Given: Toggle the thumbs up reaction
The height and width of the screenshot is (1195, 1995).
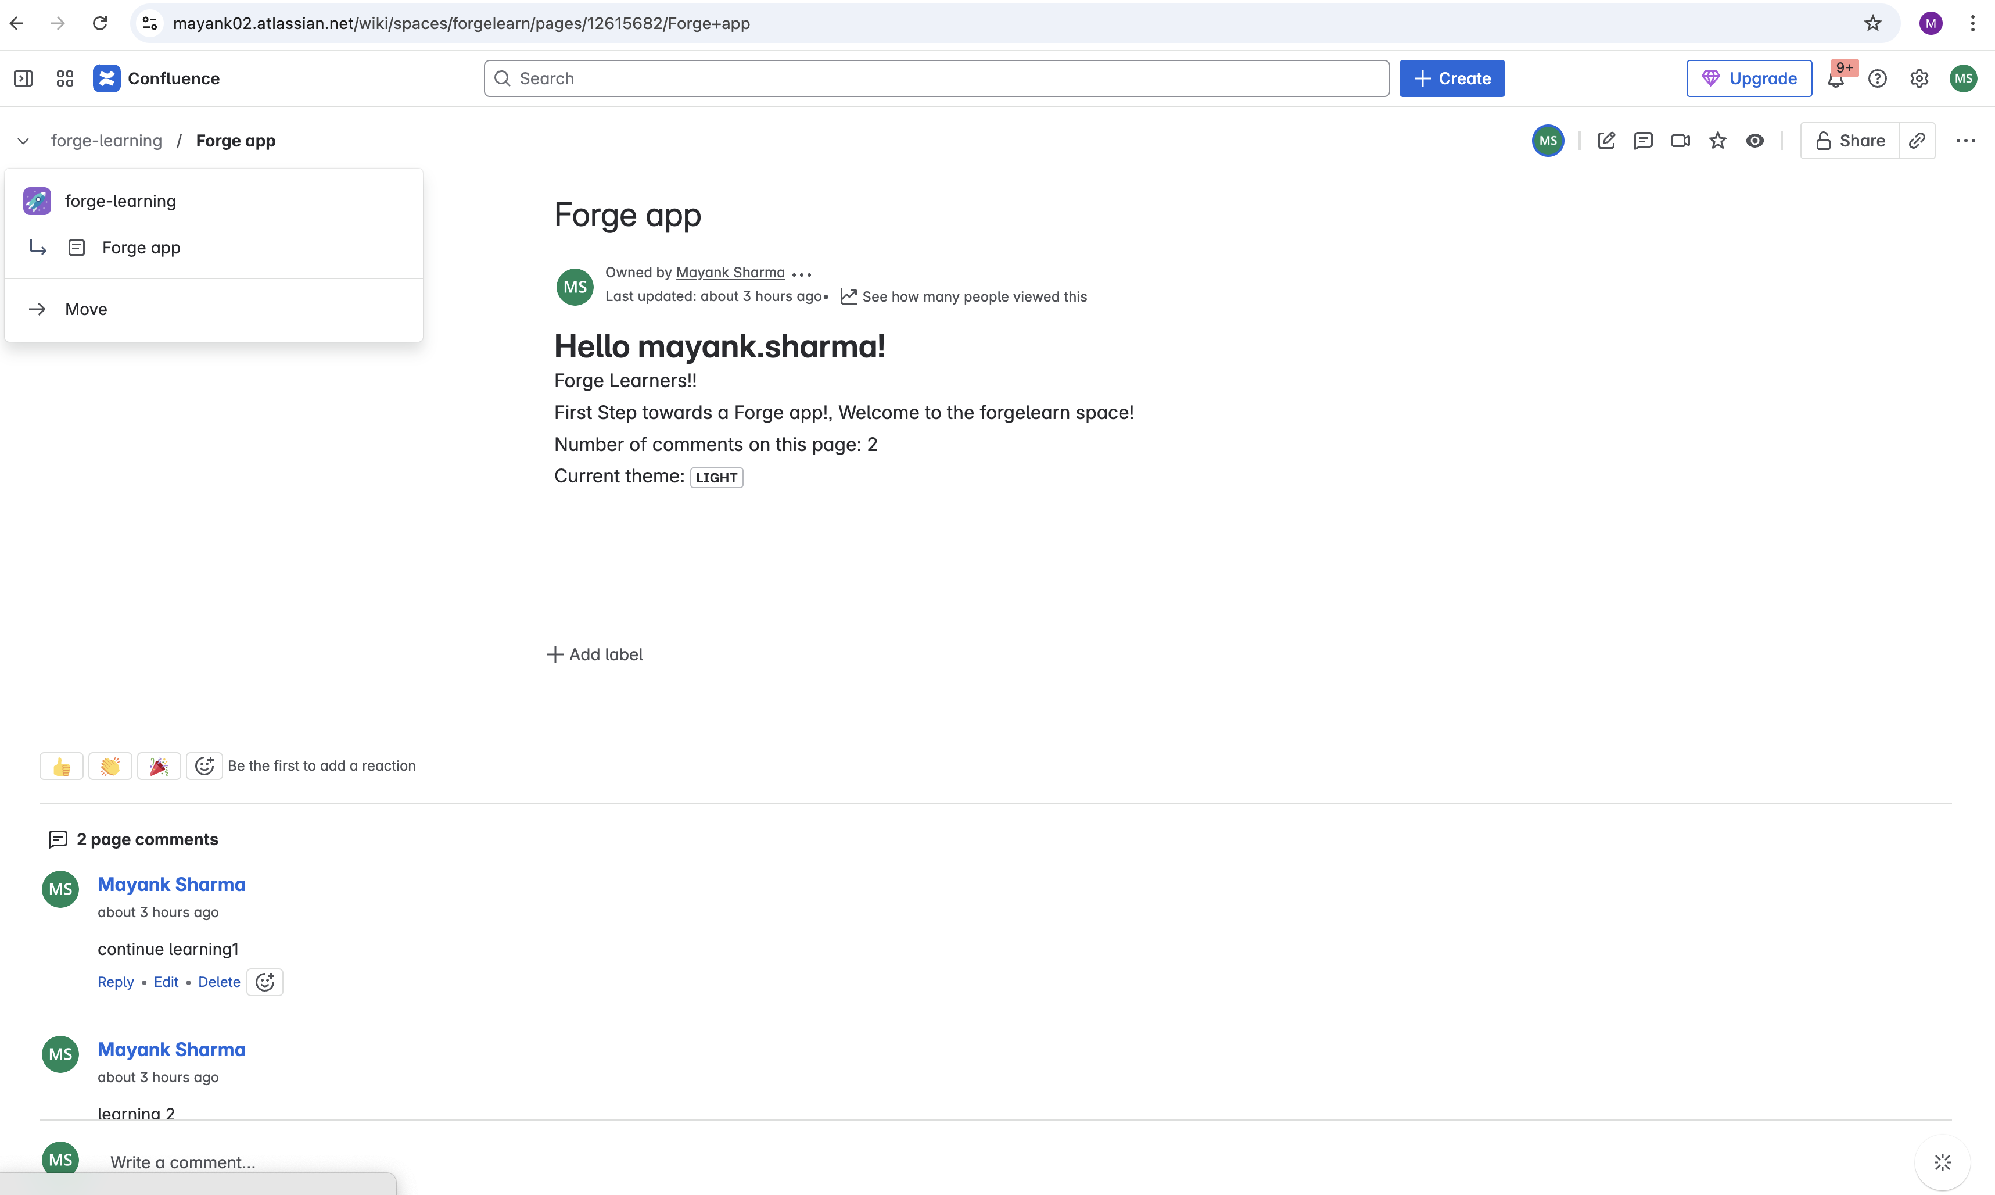Looking at the screenshot, I should [61, 766].
